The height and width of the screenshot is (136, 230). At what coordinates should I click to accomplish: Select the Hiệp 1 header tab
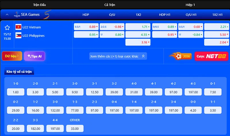tap(190, 5)
